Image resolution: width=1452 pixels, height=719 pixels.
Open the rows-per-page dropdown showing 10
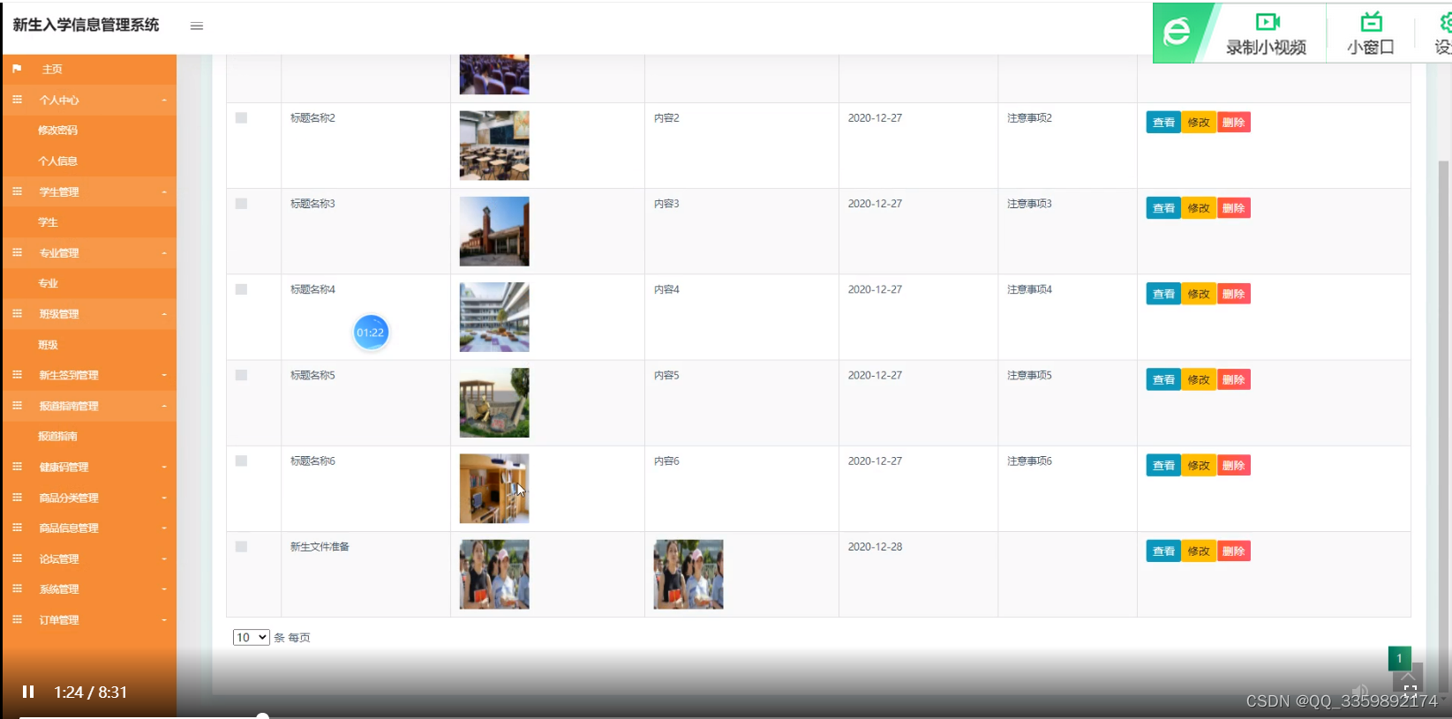(251, 637)
